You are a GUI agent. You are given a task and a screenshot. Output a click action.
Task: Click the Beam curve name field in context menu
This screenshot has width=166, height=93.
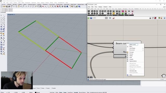[x=134, y=44]
